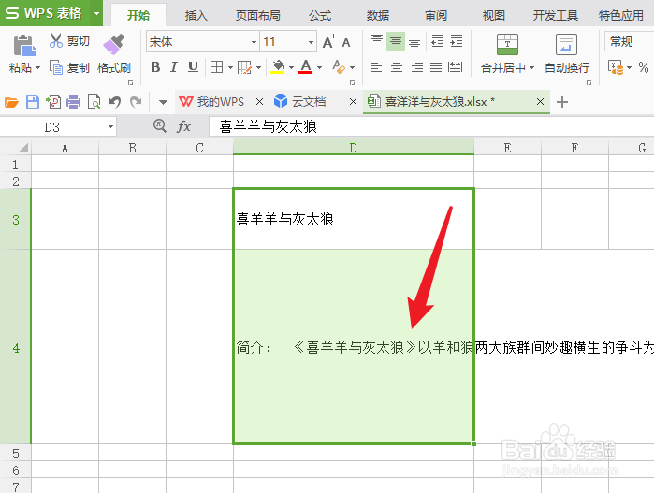
Task: Switch to the 开发工具 tab
Action: click(x=556, y=15)
